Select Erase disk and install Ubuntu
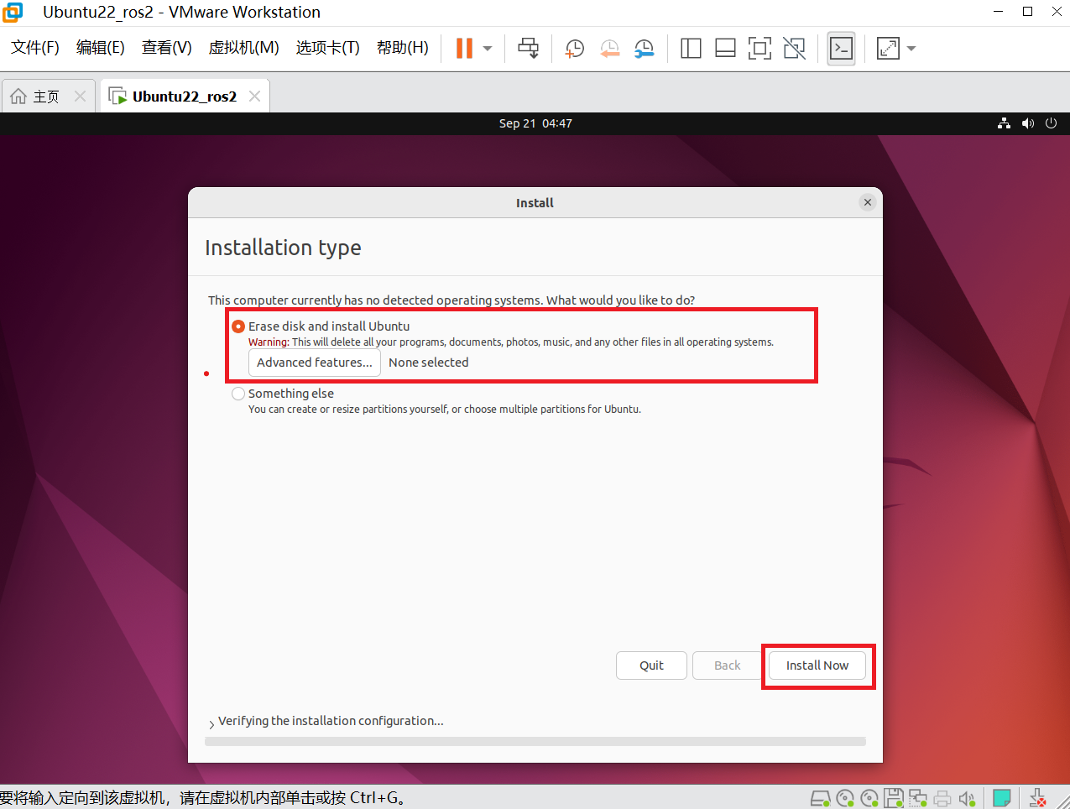1070x809 pixels. coord(238,326)
